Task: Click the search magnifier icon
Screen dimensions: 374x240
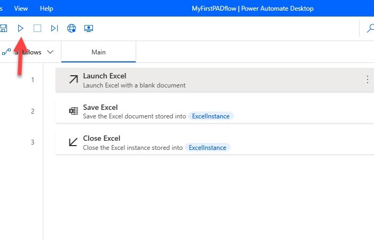Action: (370, 28)
